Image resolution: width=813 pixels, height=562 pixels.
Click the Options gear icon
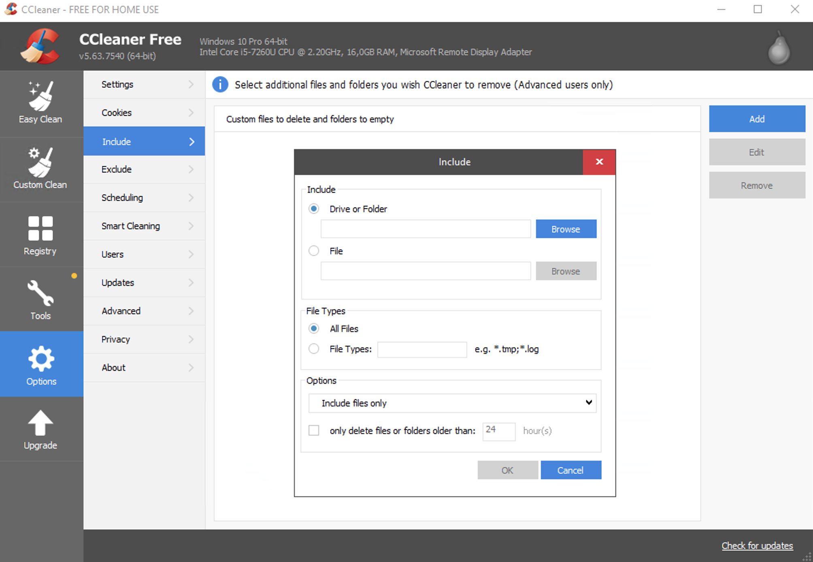click(x=41, y=359)
